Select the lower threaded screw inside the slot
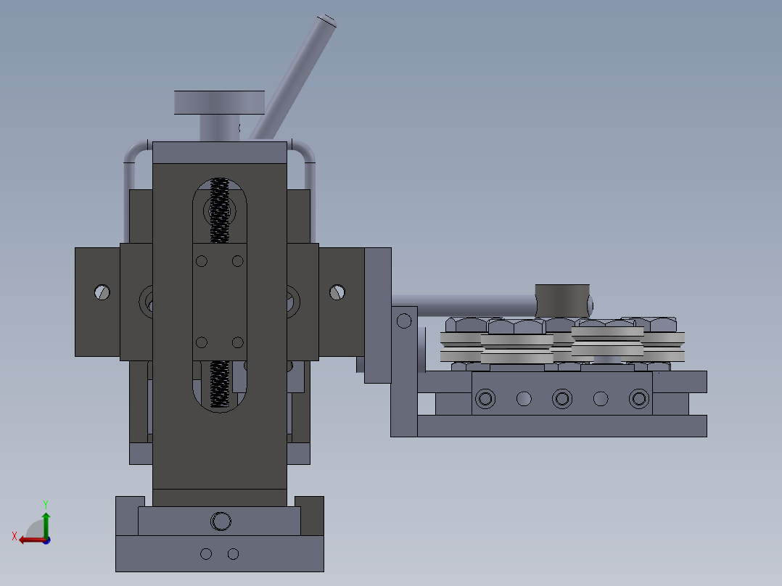The image size is (782, 586). [219, 384]
